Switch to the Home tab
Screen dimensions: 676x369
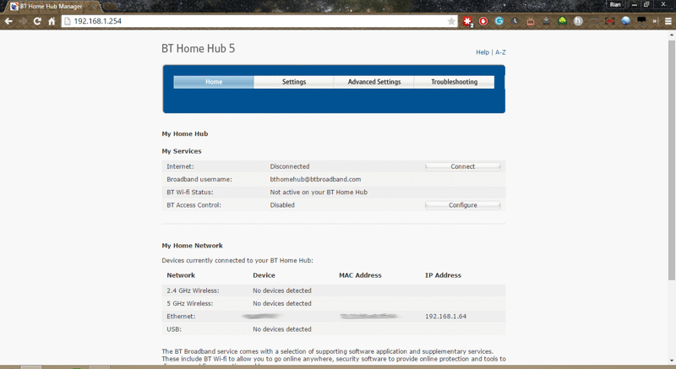(214, 82)
